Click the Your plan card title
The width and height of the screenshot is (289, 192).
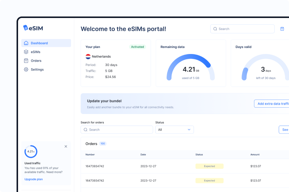tap(93, 47)
